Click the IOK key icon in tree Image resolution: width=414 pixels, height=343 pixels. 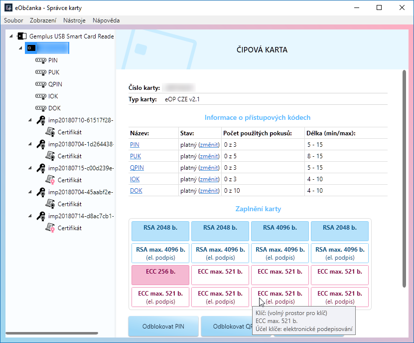click(x=41, y=96)
